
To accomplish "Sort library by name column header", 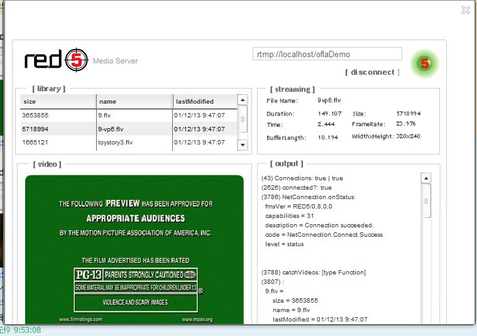I will [134, 102].
